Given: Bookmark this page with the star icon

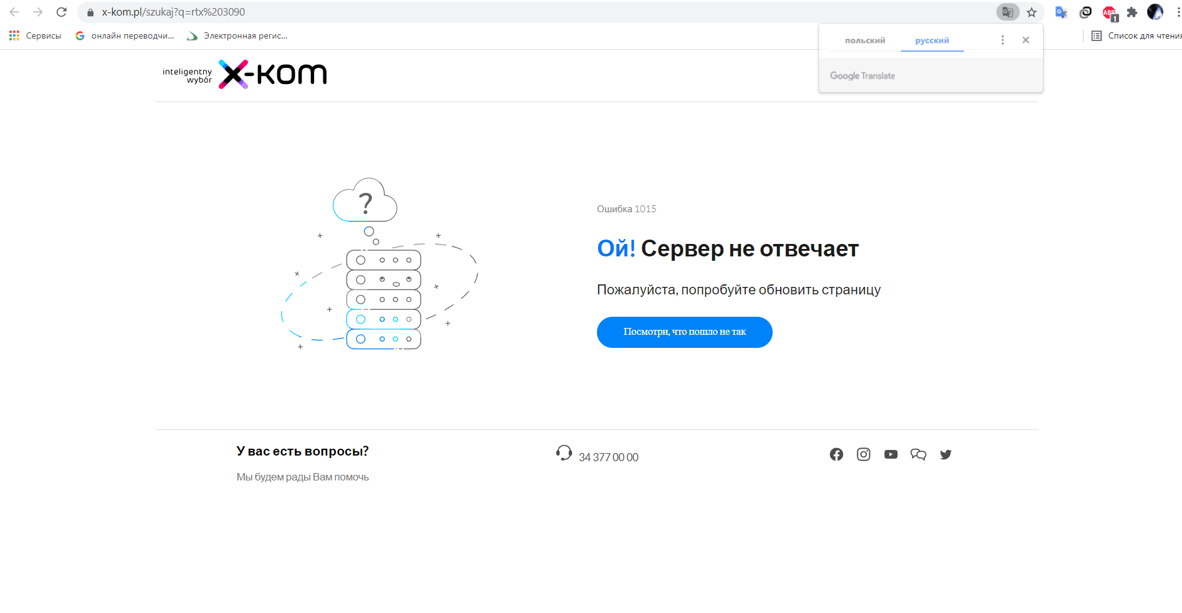Looking at the screenshot, I should (x=1032, y=12).
